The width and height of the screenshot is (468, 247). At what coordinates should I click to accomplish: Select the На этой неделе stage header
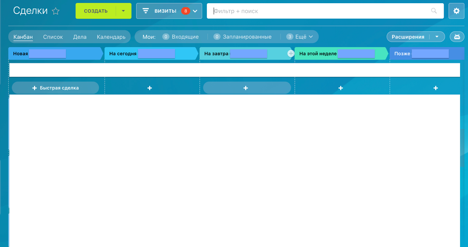pos(341,53)
